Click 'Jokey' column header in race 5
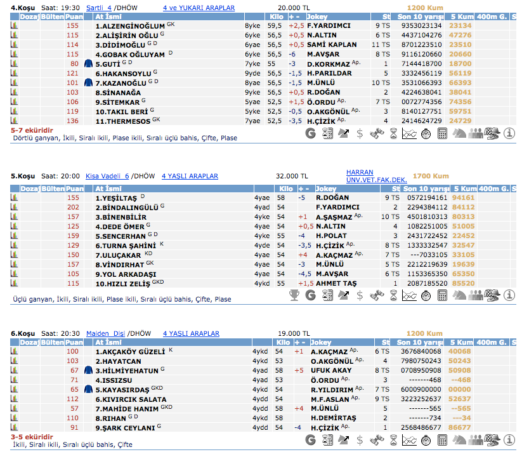 (x=326, y=189)
